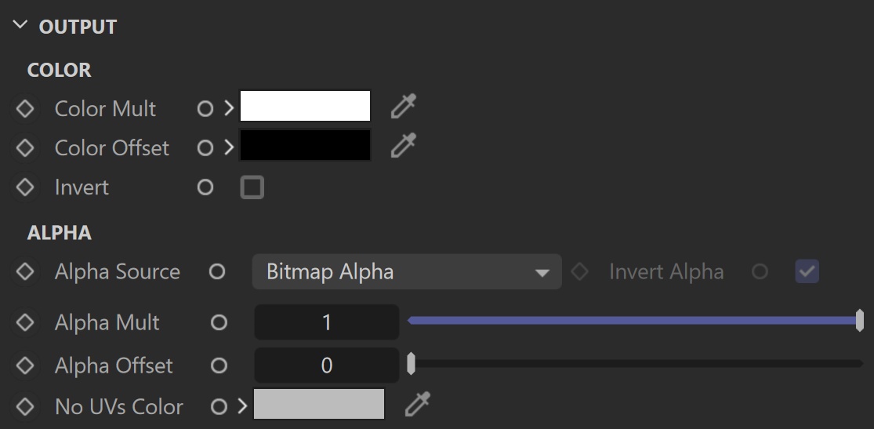Click the No UVs Color eyedropper
This screenshot has width=874, height=429.
click(x=417, y=404)
